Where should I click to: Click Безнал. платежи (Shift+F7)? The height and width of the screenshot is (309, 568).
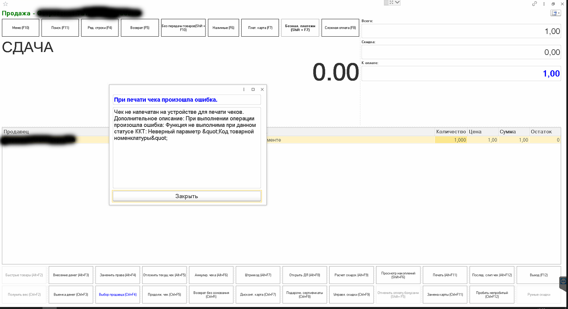[300, 28]
